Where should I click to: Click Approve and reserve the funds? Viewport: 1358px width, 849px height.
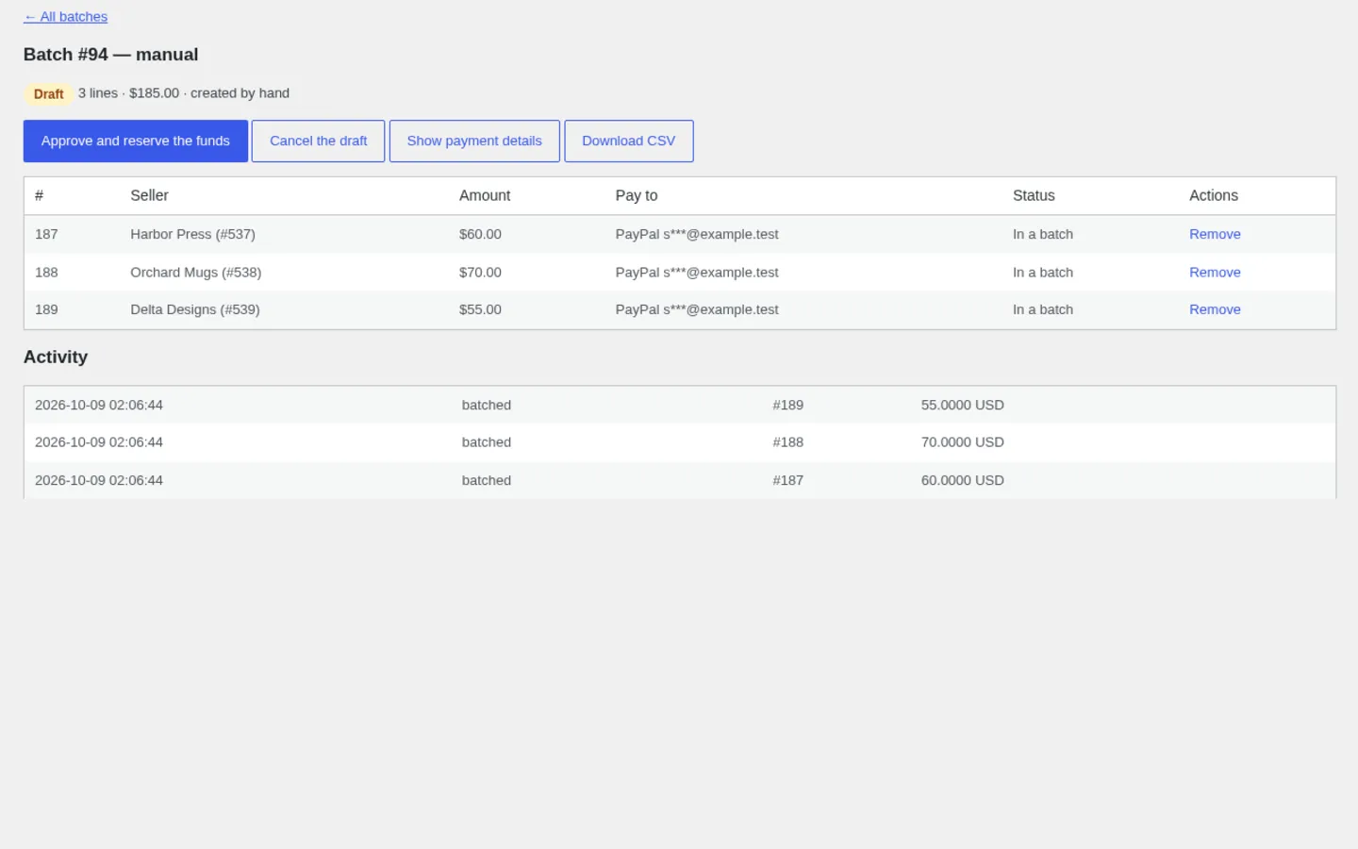pyautogui.click(x=136, y=141)
